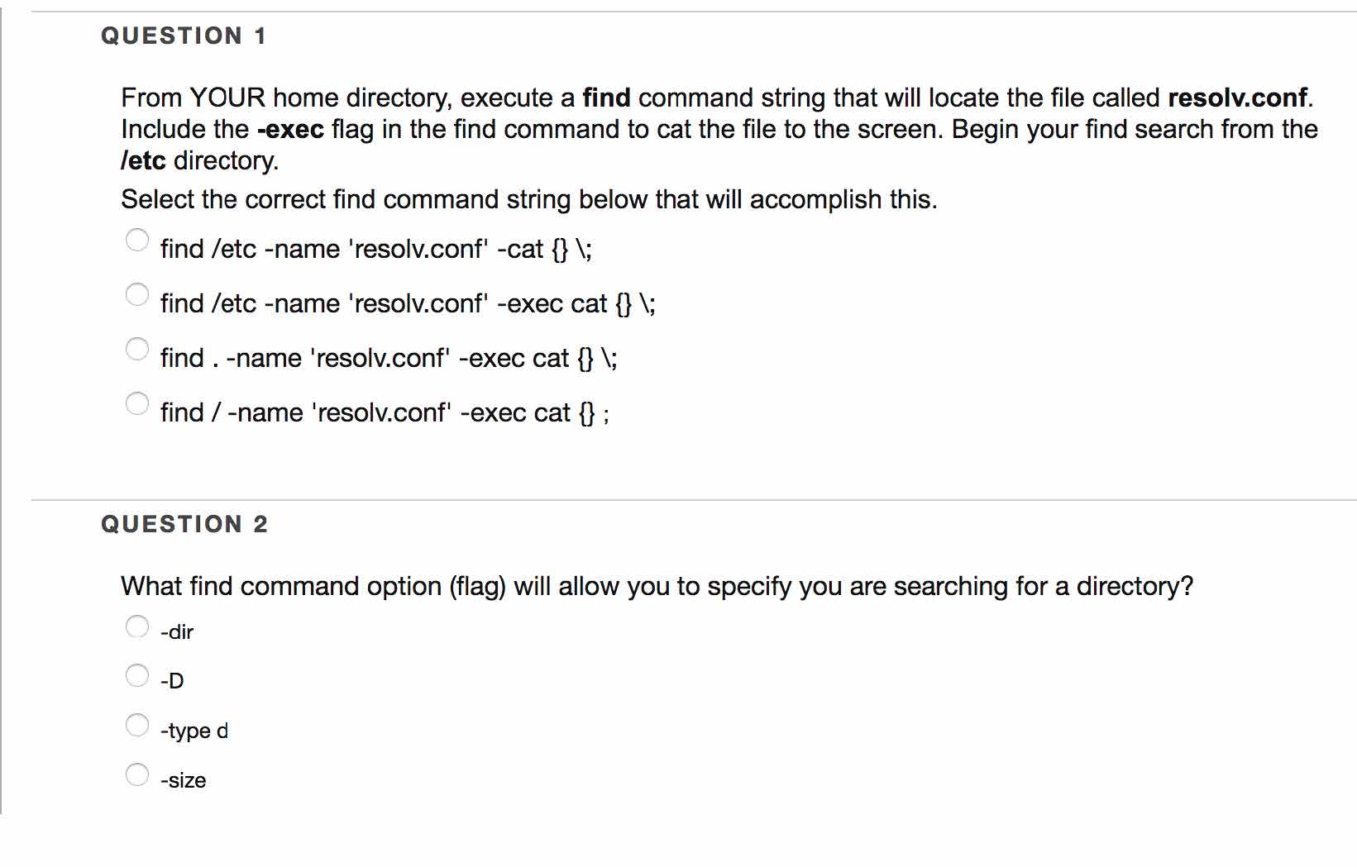This screenshot has width=1357, height=867.
Task: Select radio button for 'find . -name' option
Action: click(137, 349)
